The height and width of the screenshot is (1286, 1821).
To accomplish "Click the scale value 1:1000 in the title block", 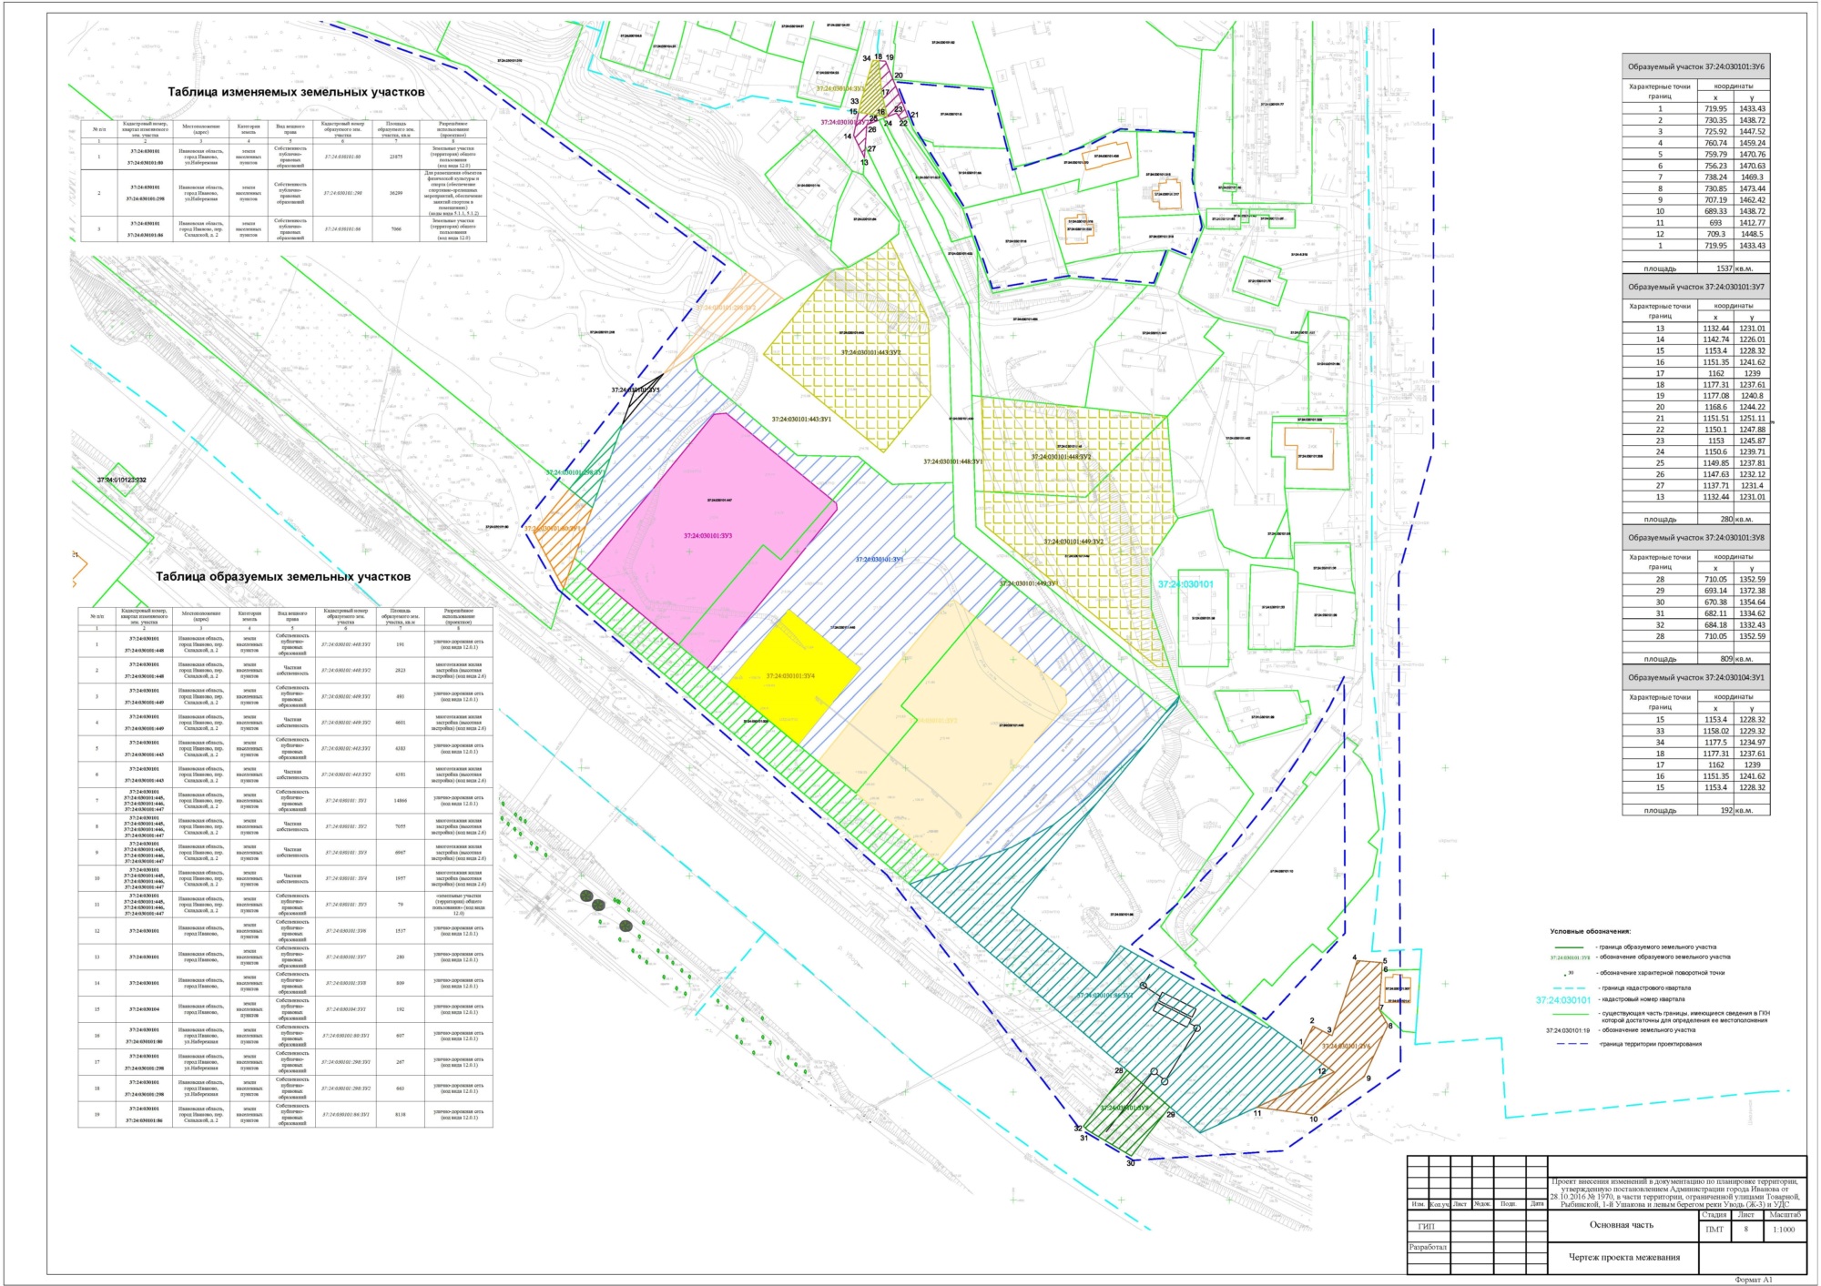I will pos(1784,1229).
